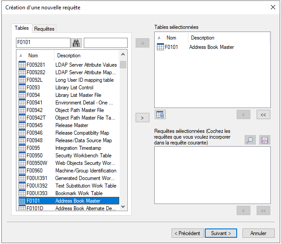Click the binoculars search icon
Viewport: 281px width, 244px height.
click(76, 43)
